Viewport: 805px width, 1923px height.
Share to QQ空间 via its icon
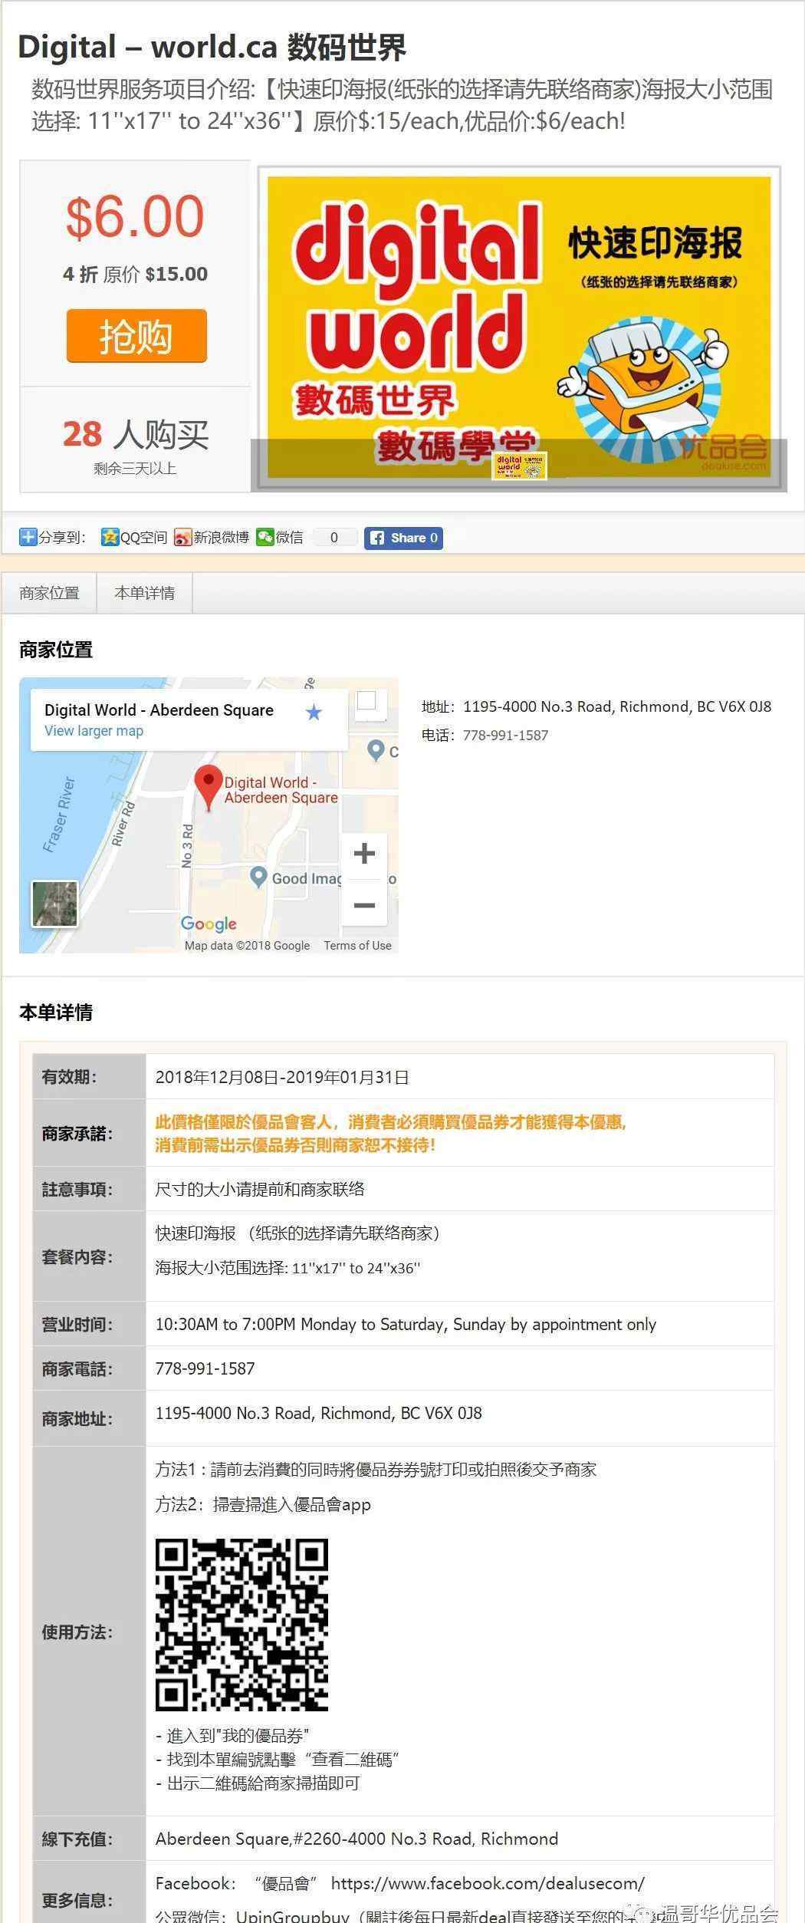(x=110, y=538)
